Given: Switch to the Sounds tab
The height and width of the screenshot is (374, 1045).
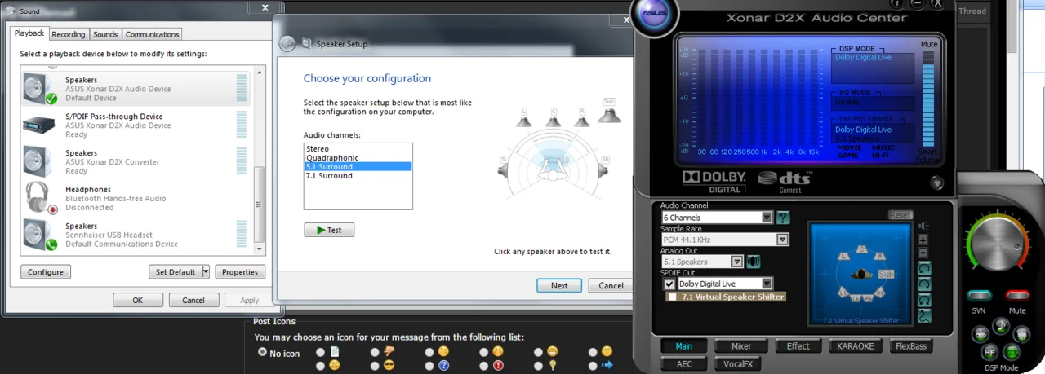Looking at the screenshot, I should click(105, 34).
